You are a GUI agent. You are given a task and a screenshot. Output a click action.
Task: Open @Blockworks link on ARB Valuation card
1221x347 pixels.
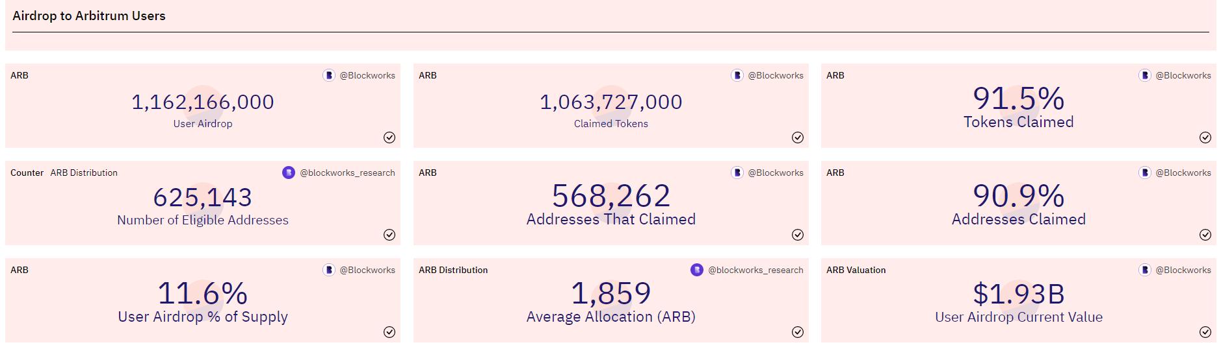click(1183, 270)
